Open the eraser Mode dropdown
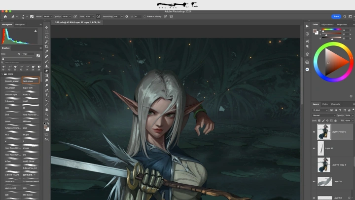Screen dimensions: 355x200 coord(48,17)
